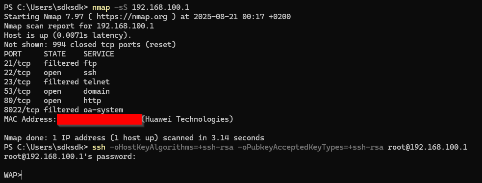Place cursor at the WAP> prompt
The width and height of the screenshot is (482, 183).
pyautogui.click(x=13, y=175)
